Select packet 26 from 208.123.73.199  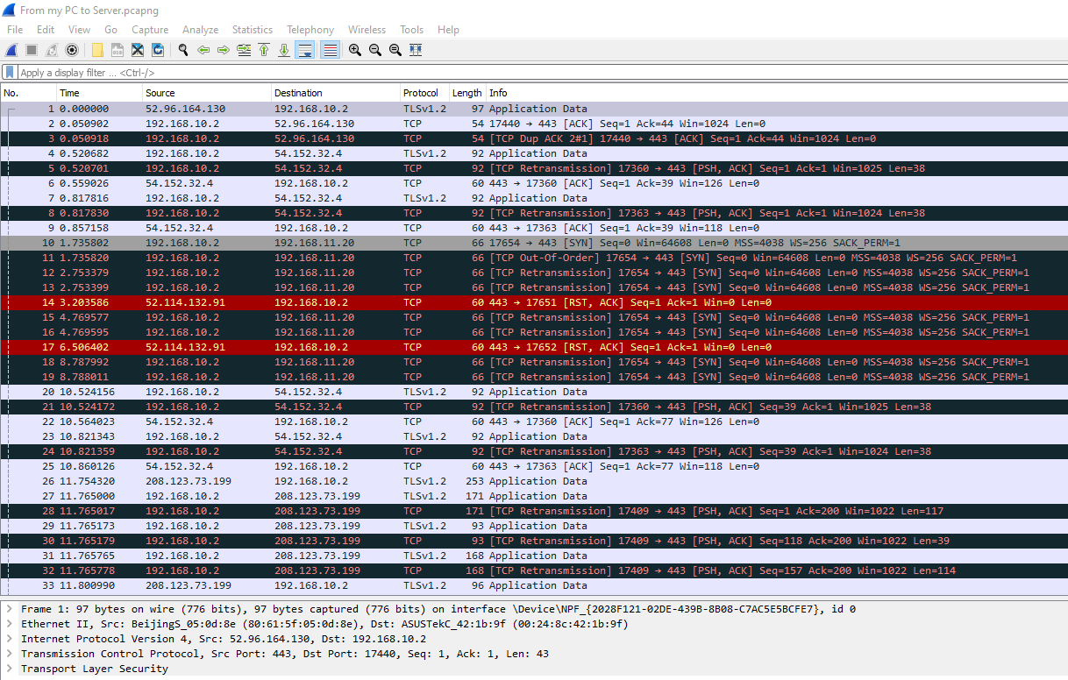pyautogui.click(x=534, y=481)
